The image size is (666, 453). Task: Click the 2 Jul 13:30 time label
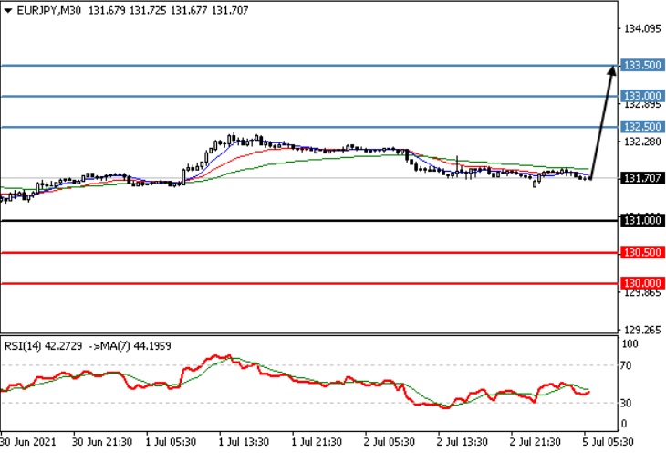click(463, 442)
